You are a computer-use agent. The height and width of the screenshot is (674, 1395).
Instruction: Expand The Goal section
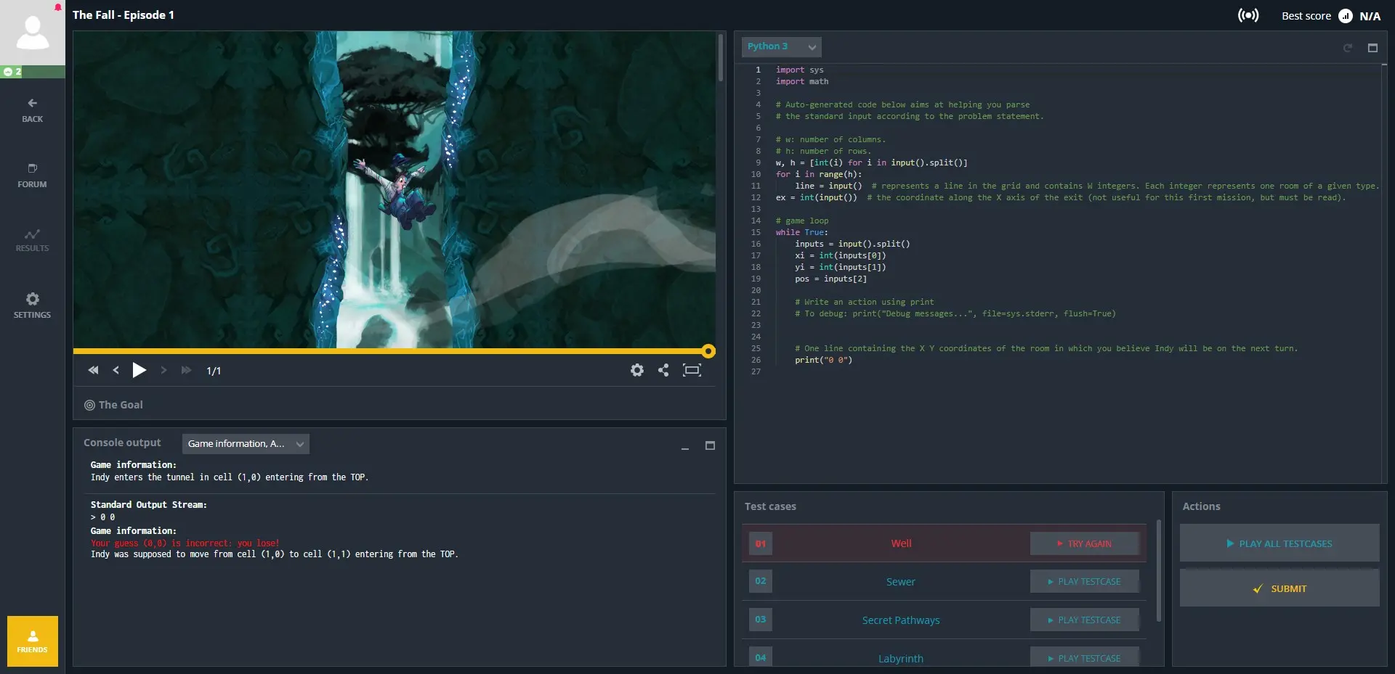pos(114,405)
